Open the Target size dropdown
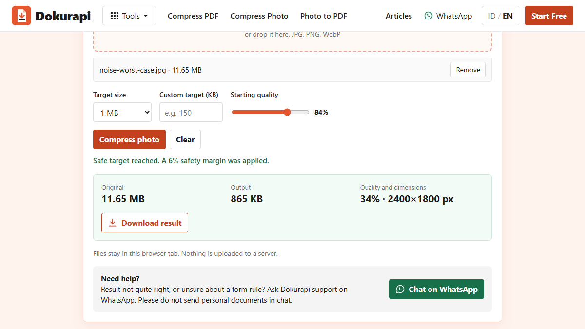The image size is (585, 329). tap(122, 112)
